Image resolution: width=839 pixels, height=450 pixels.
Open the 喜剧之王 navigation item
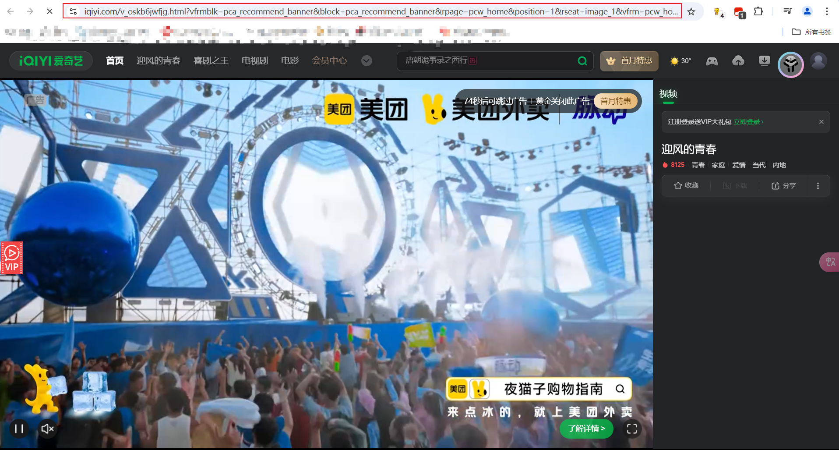click(211, 60)
